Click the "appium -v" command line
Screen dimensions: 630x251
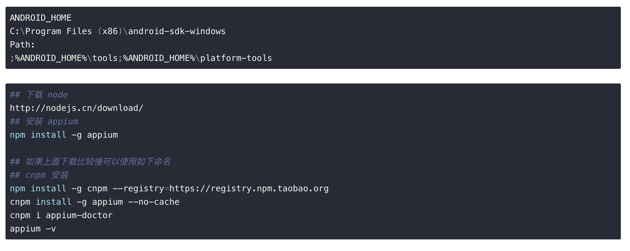coord(33,229)
